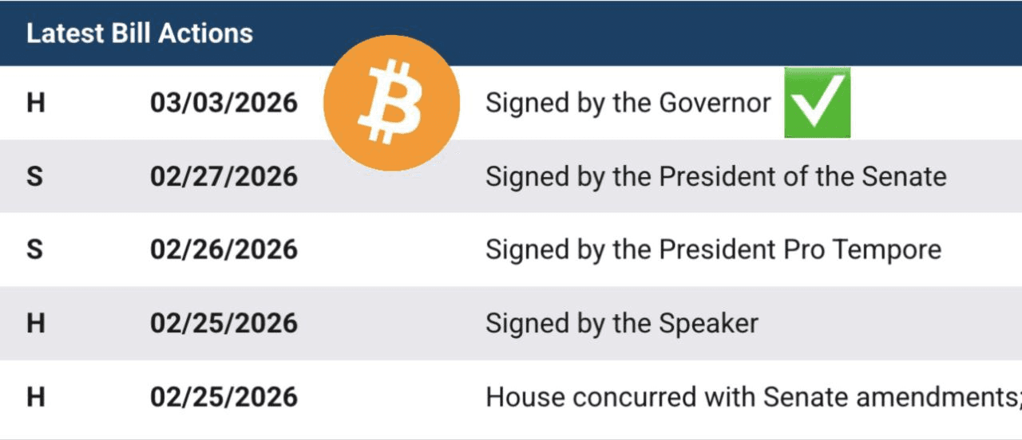Open the 'Signed by the Speaker' action
1022x440 pixels.
pos(622,323)
